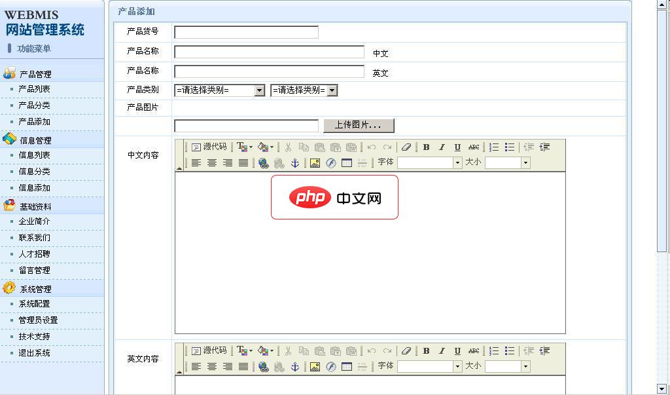
Task: Open background color picker in 中文内容 editor
Action: point(266,147)
